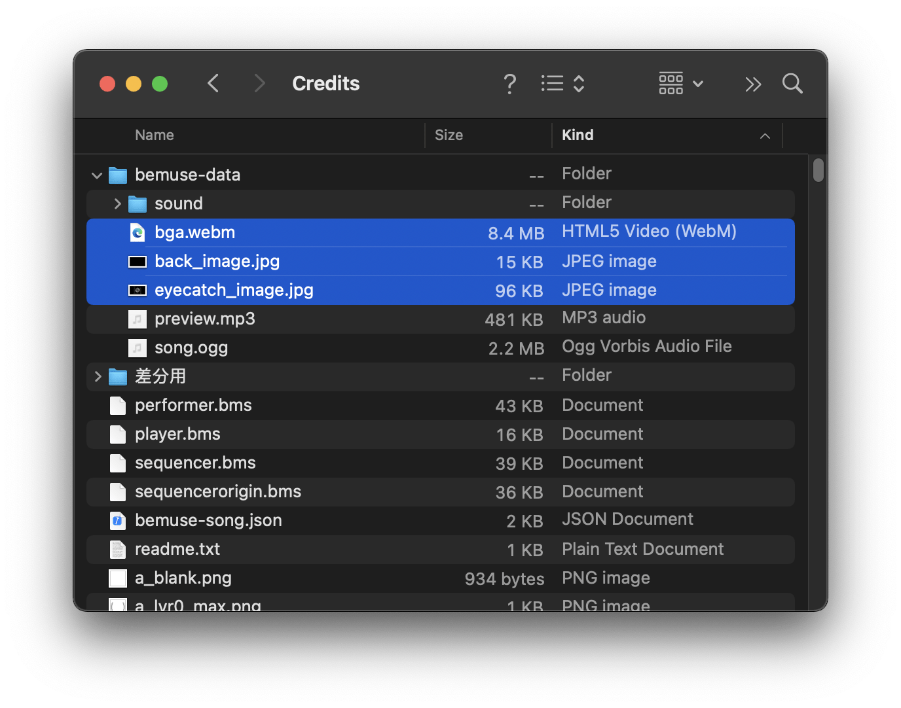This screenshot has height=708, width=901.
Task: Expand the 差分用 folder
Action: click(x=97, y=376)
